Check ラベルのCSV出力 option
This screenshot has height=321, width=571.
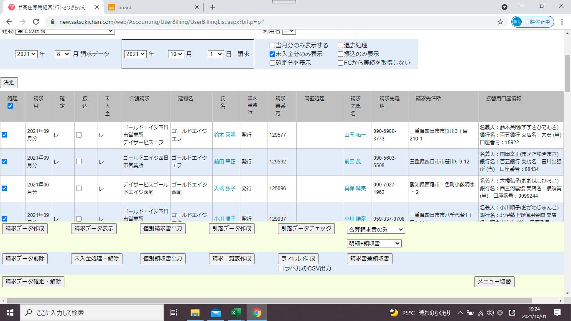(x=281, y=268)
